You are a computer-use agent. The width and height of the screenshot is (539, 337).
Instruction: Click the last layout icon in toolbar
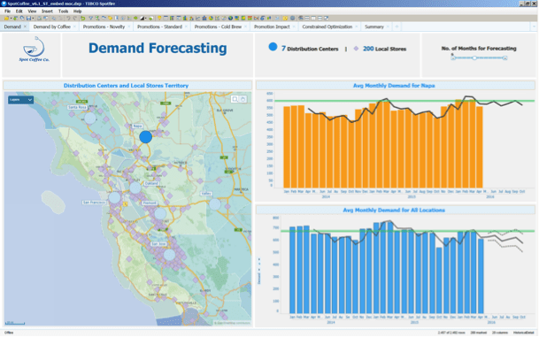coord(326,18)
